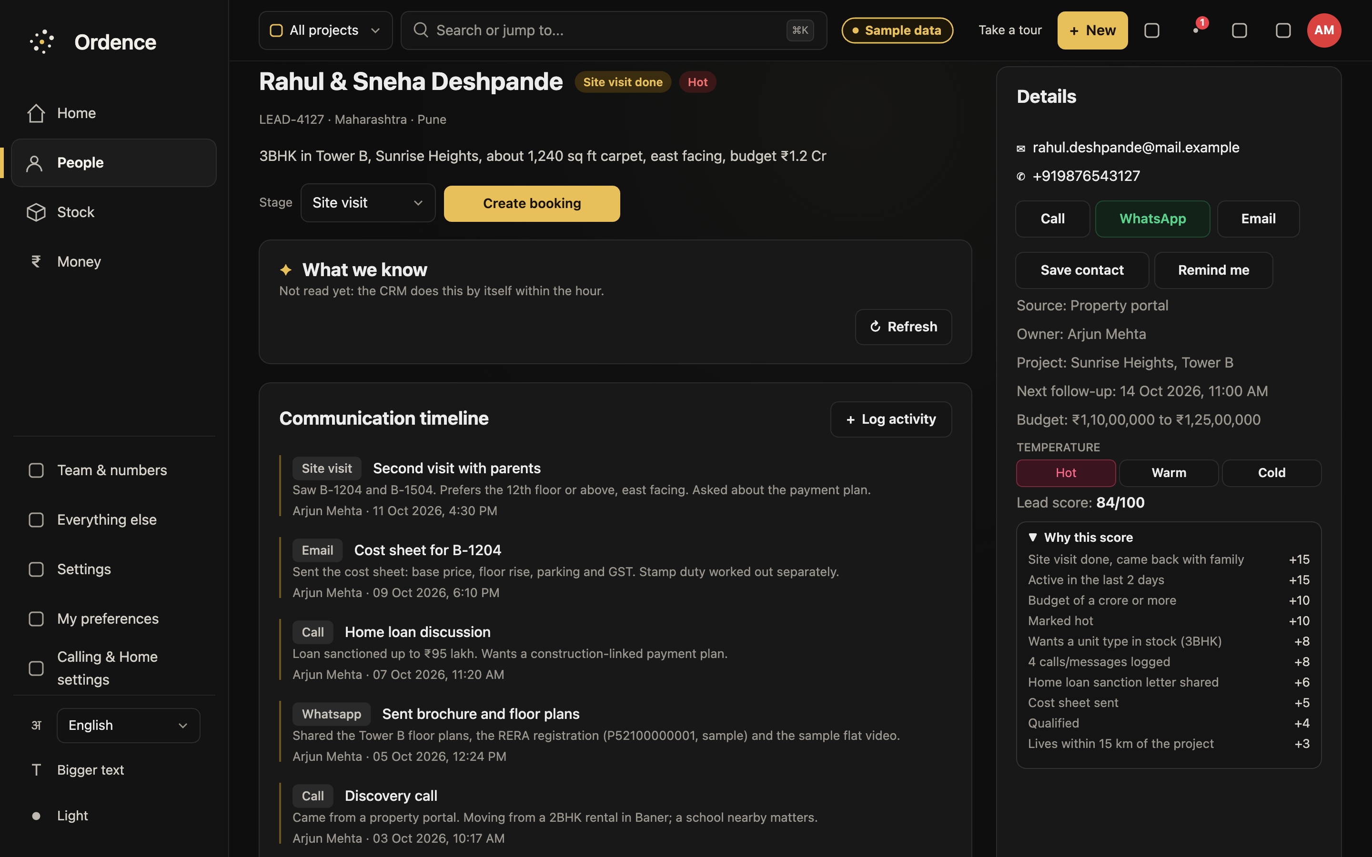
Task: Click the Everything else sidebar icon
Action: click(x=36, y=520)
